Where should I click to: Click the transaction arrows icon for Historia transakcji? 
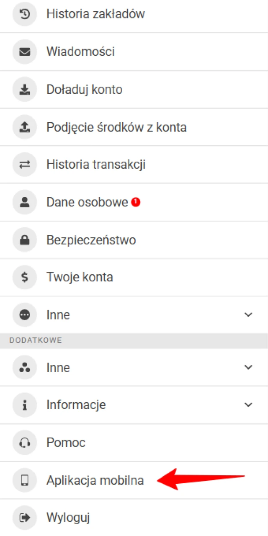24,165
